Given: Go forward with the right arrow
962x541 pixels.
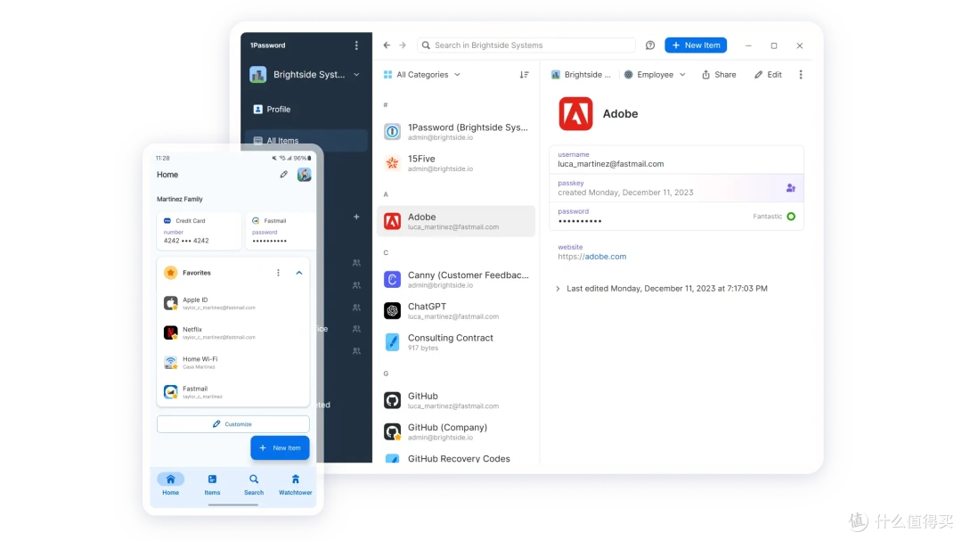Looking at the screenshot, I should (403, 45).
